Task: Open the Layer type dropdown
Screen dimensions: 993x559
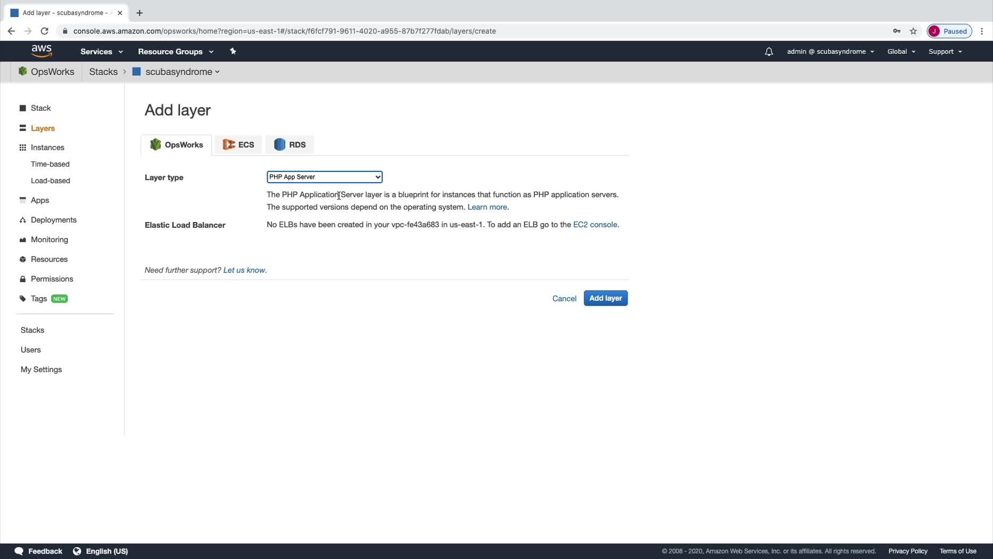Action: pos(325,177)
